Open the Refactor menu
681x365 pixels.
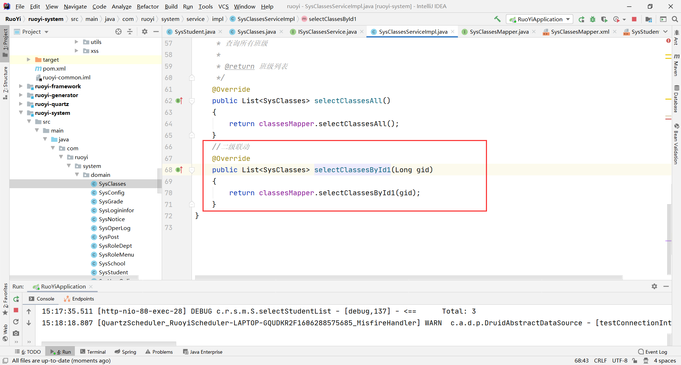148,6
